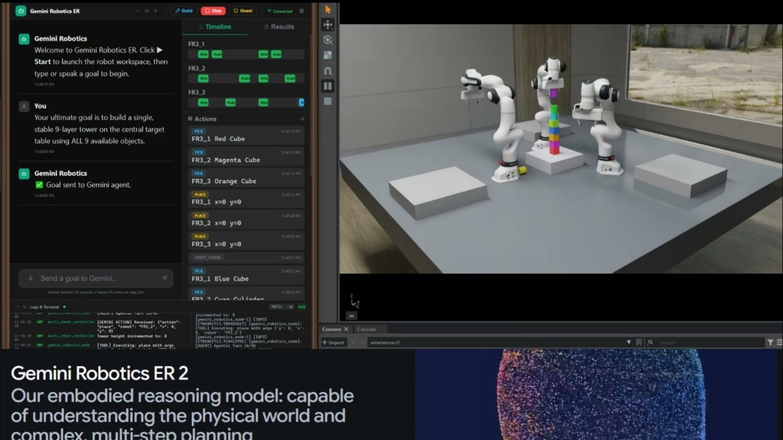Select the FR3_2 Magenta Cube pick action
The image size is (783, 440).
point(247,156)
